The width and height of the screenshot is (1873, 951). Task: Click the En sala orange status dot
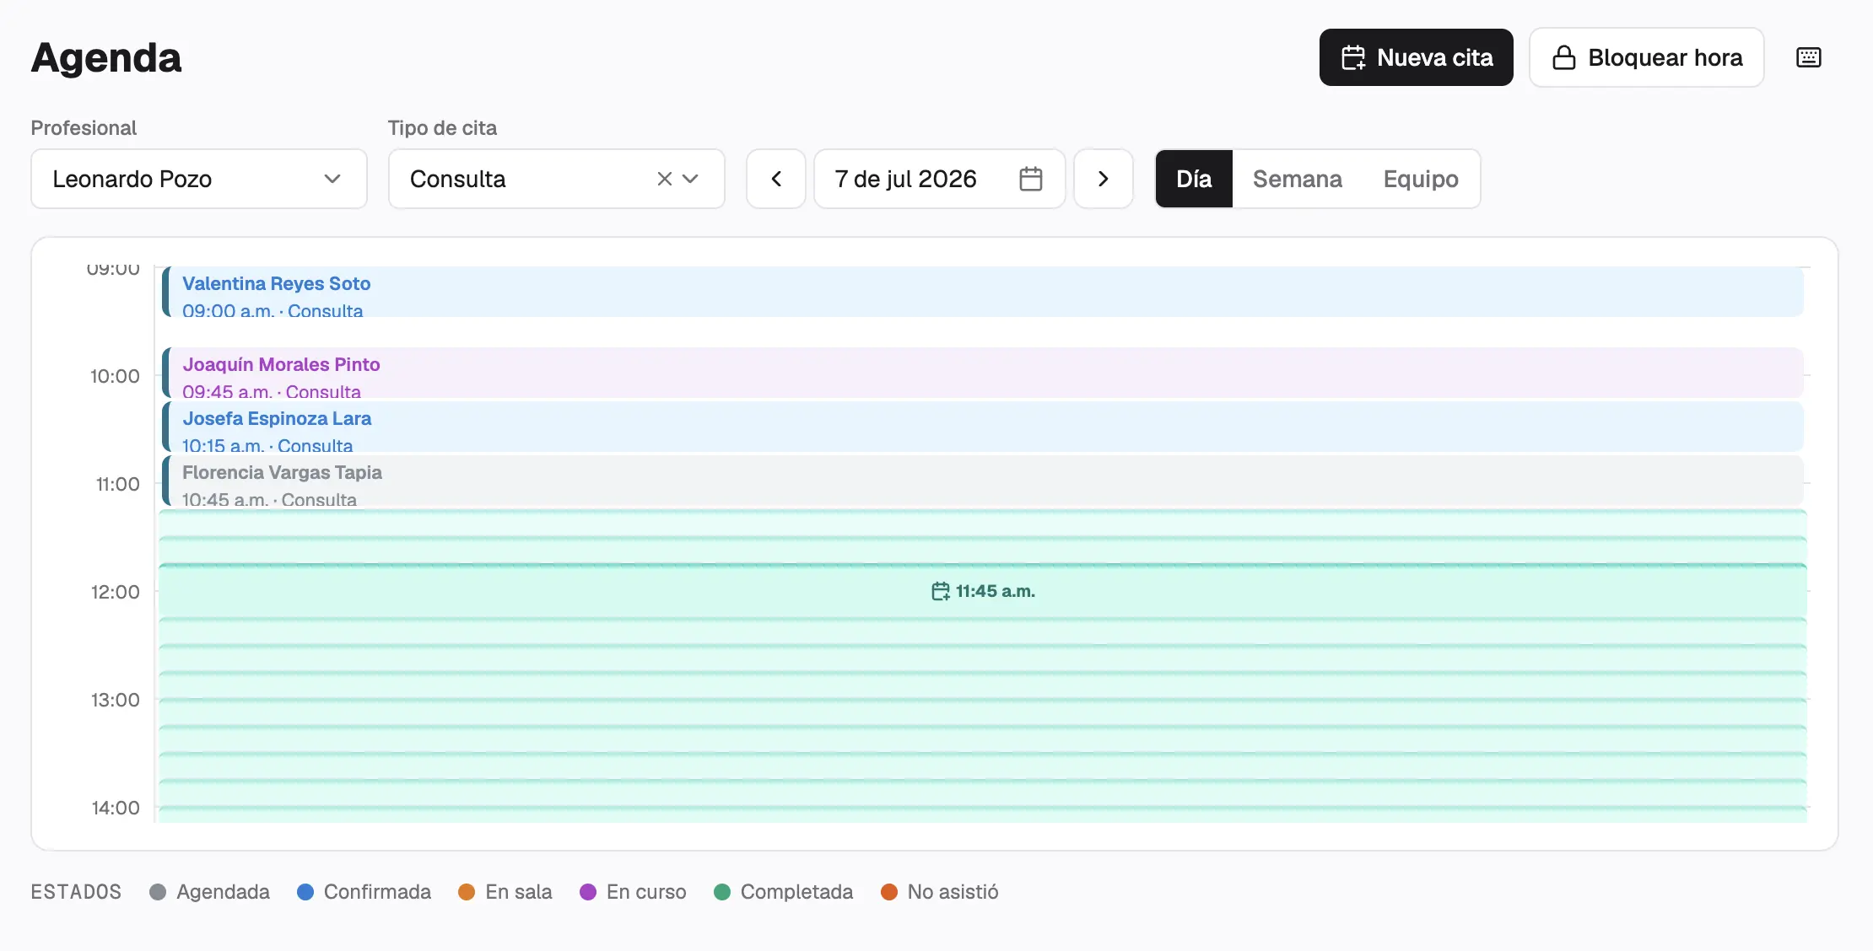tap(467, 892)
